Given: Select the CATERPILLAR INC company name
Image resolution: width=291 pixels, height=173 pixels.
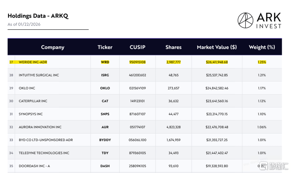Looking at the screenshot, I should [33, 101].
